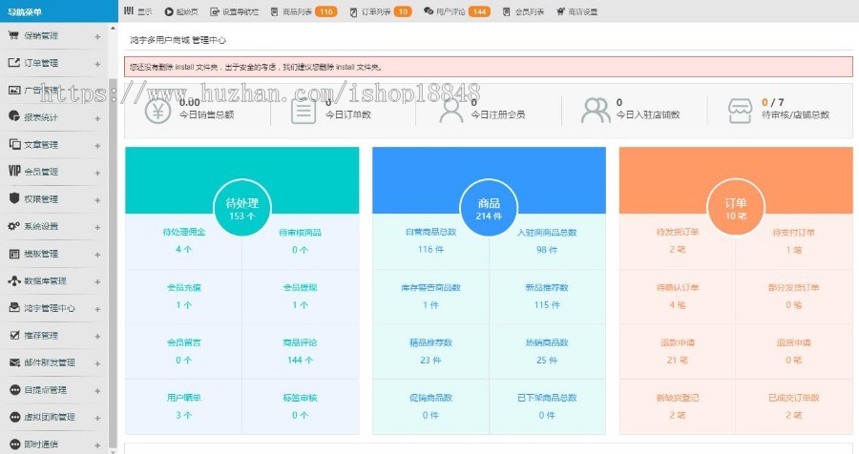Screen dimensions: 859x454
Task: Expand 权限管理 plus sign
Action: pos(97,200)
